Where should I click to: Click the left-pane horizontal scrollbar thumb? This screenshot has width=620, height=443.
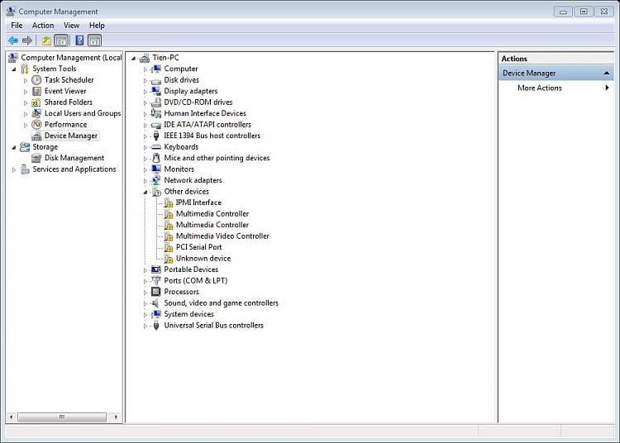(x=62, y=417)
